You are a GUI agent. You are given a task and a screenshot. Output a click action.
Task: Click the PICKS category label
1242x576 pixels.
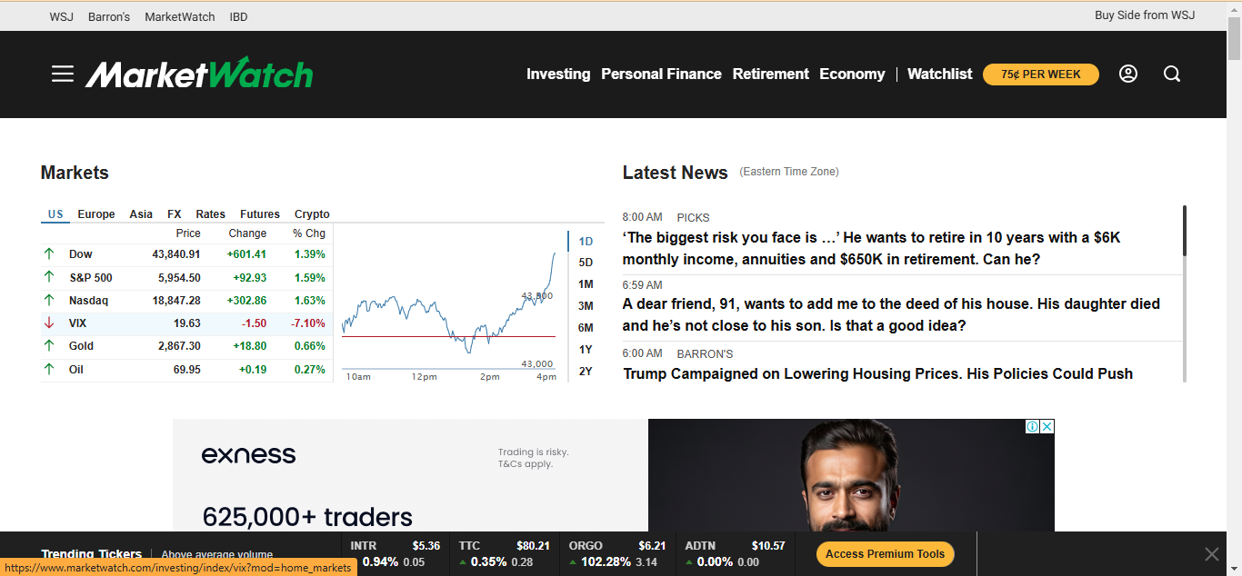pyautogui.click(x=693, y=218)
